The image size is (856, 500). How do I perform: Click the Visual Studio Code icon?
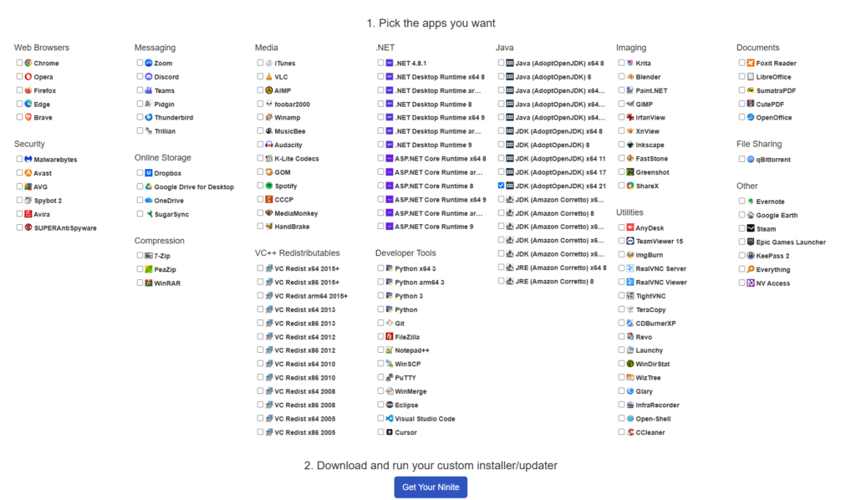coord(389,419)
